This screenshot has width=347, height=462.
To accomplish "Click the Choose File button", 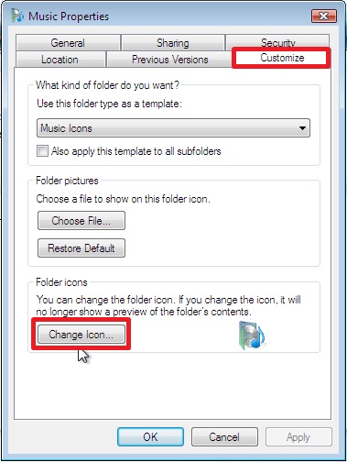I will click(81, 220).
